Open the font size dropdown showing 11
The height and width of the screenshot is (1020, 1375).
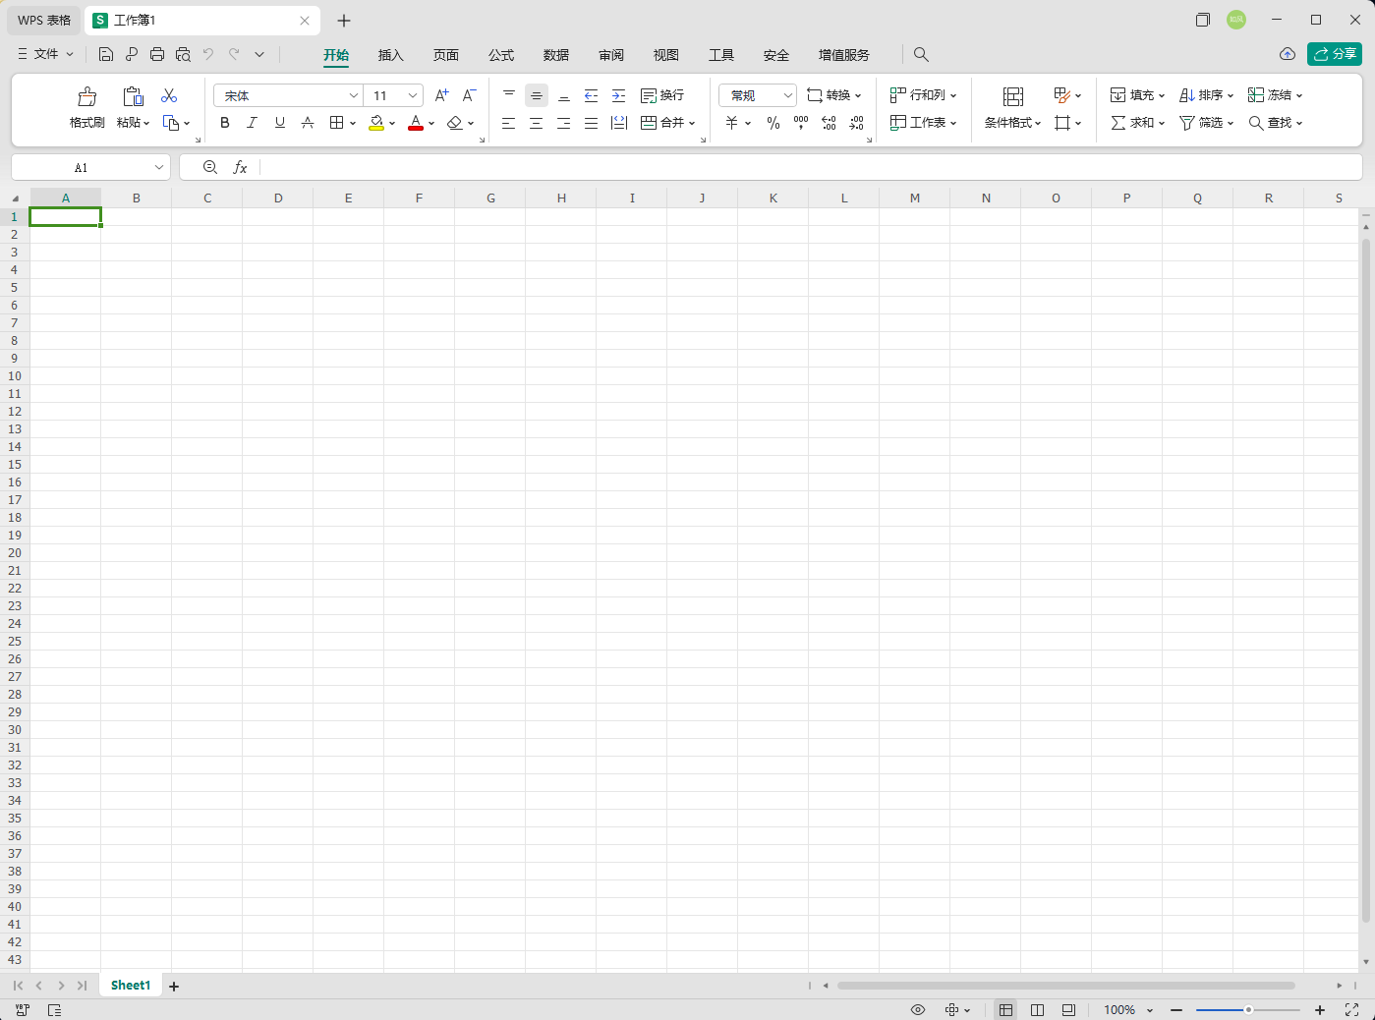pos(413,95)
